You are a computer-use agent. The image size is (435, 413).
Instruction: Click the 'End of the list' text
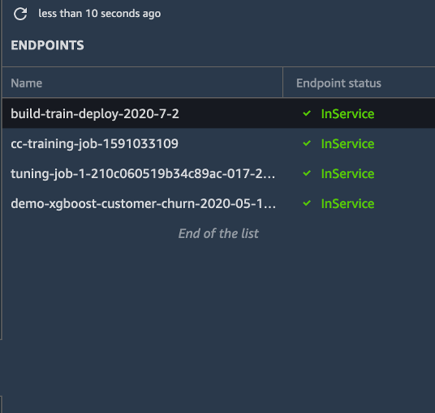(x=218, y=233)
